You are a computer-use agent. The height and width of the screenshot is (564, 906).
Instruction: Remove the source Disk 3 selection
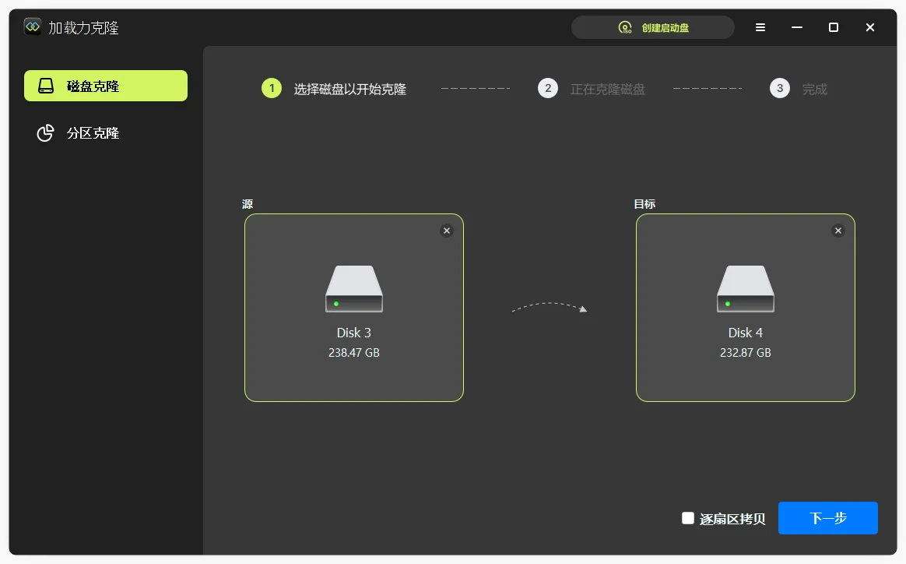447,231
